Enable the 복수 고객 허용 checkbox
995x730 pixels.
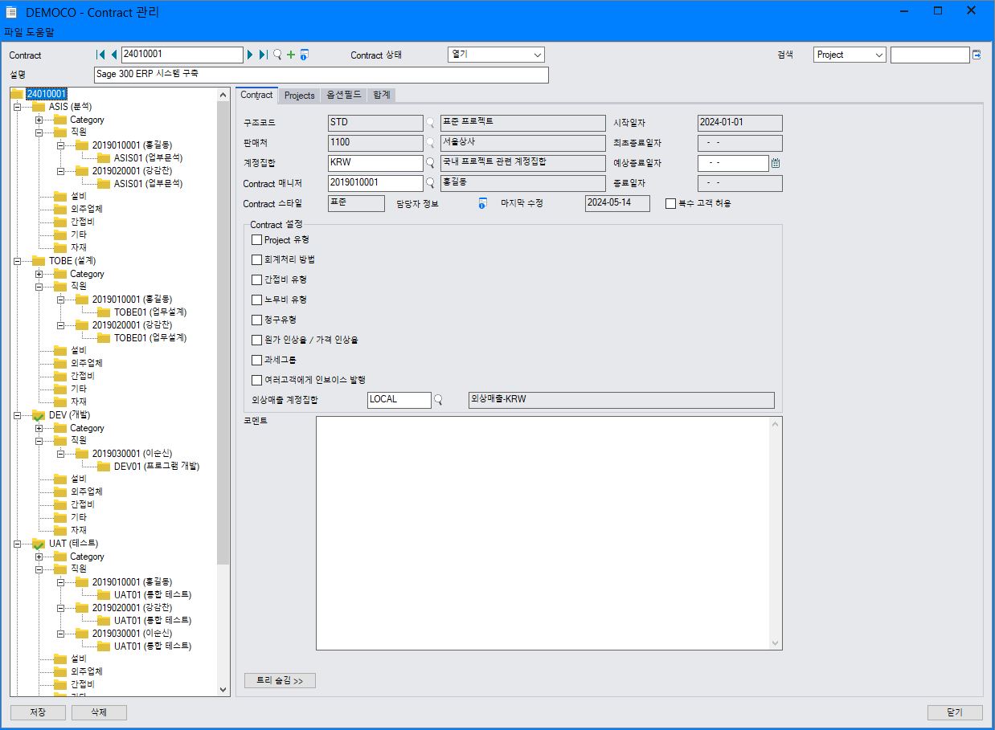670,204
